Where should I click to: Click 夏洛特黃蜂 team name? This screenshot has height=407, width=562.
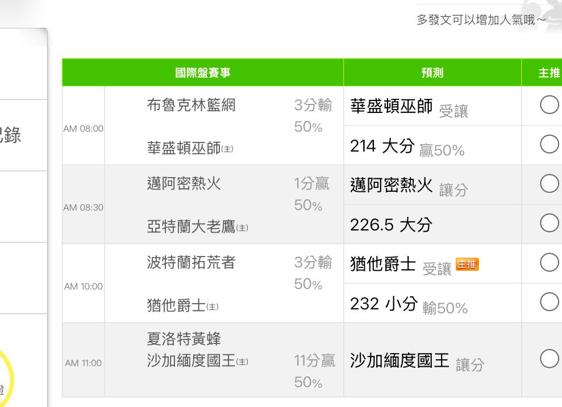183,339
